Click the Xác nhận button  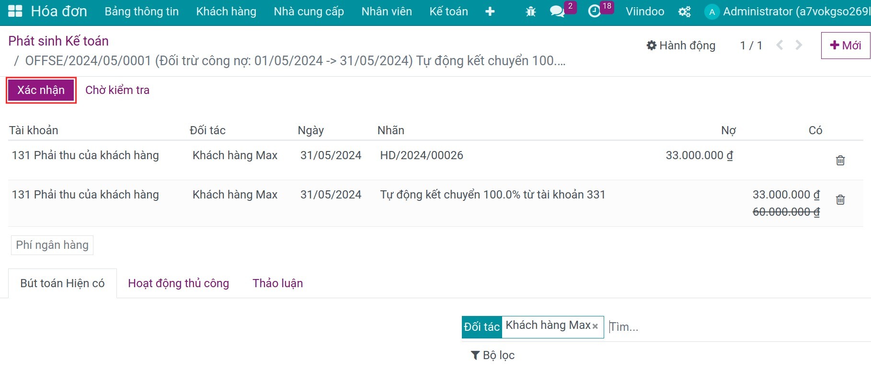pos(41,90)
